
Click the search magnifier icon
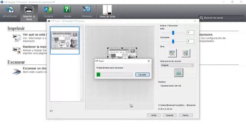[x=201, y=18]
